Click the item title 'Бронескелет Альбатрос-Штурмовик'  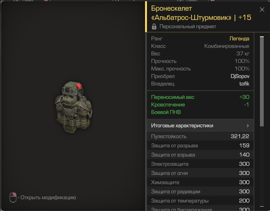click(x=191, y=13)
